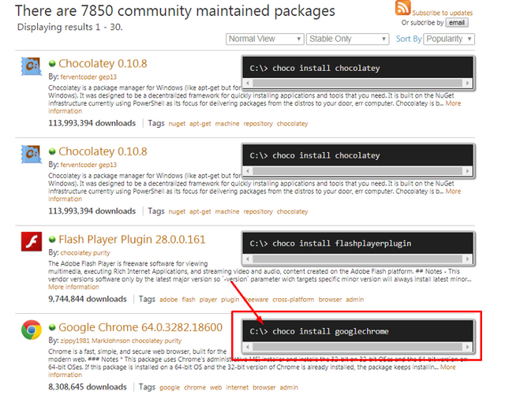
Task: Click More information link under Flash Player
Action: 73,287
